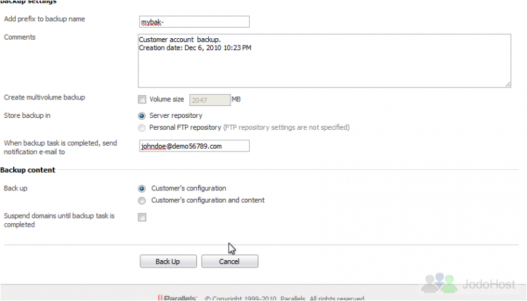Click the FTP settings not specified note
The width and height of the screenshot is (527, 301).
pyautogui.click(x=287, y=128)
